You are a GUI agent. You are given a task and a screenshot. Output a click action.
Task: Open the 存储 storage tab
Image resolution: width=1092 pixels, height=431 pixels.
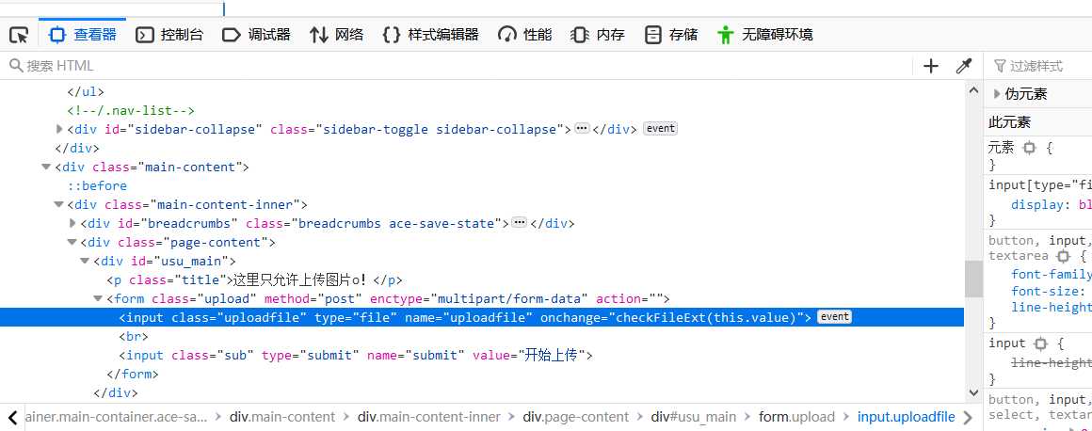(671, 35)
